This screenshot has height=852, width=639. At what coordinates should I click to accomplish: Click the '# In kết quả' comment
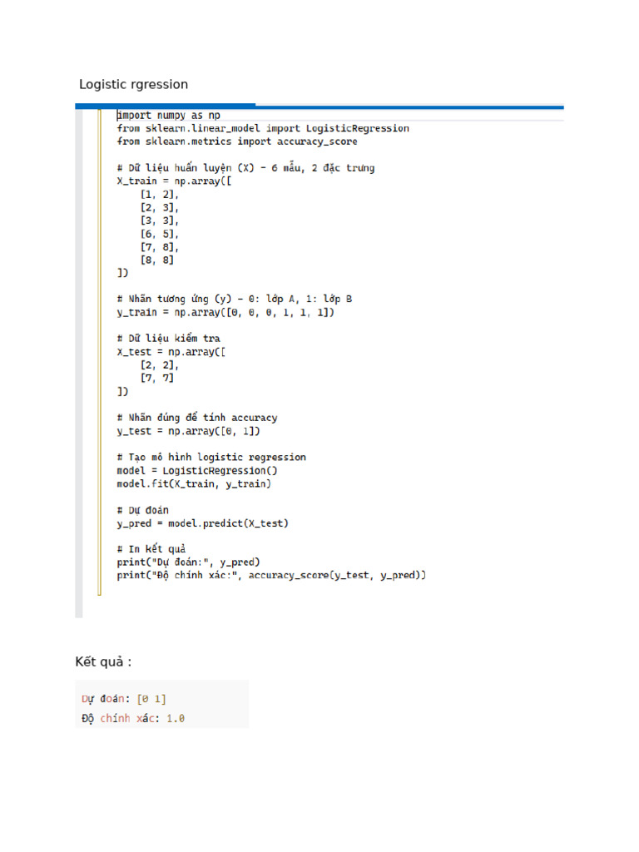[151, 549]
